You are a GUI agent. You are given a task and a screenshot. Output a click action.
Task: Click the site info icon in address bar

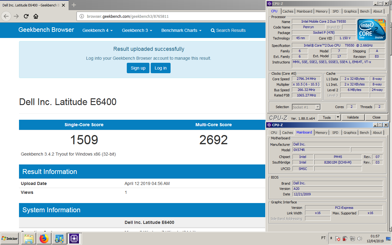click(x=82, y=16)
